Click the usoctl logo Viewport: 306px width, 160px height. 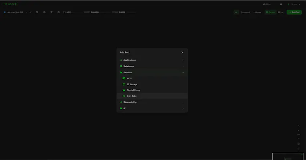(x=10, y=4)
